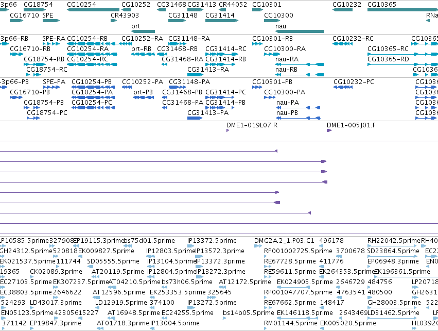Select BAC end DME1-019L07.R
The width and height of the screenshot is (438, 331).
pos(252,125)
